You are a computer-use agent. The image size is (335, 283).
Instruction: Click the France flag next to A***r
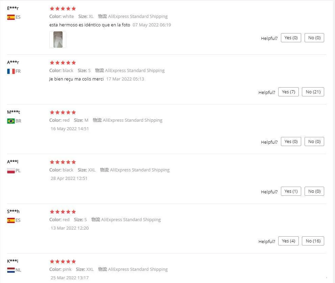click(11, 71)
